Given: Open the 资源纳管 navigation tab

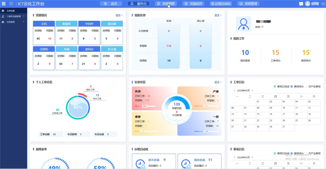Looking at the screenshot, I should 166,4.
